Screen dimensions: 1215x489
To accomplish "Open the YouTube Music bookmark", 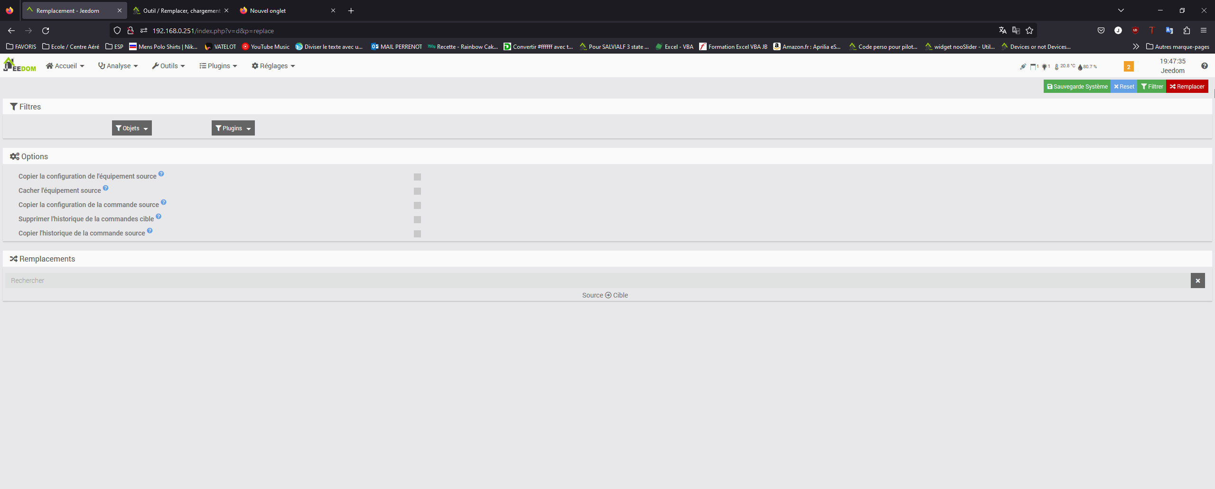I will pyautogui.click(x=266, y=46).
